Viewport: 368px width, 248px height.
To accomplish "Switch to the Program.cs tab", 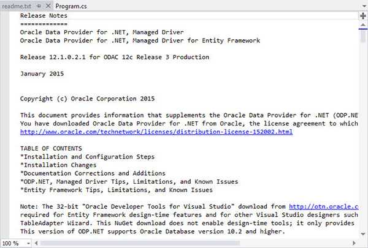I will pos(71,6).
